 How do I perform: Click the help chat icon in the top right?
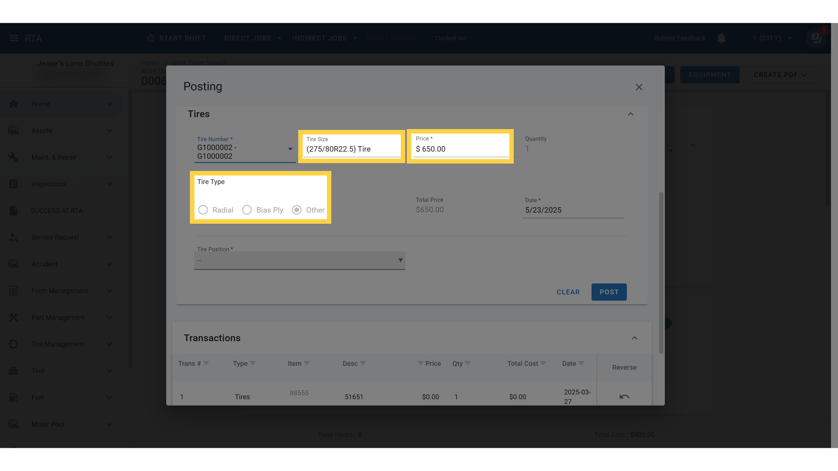(816, 38)
